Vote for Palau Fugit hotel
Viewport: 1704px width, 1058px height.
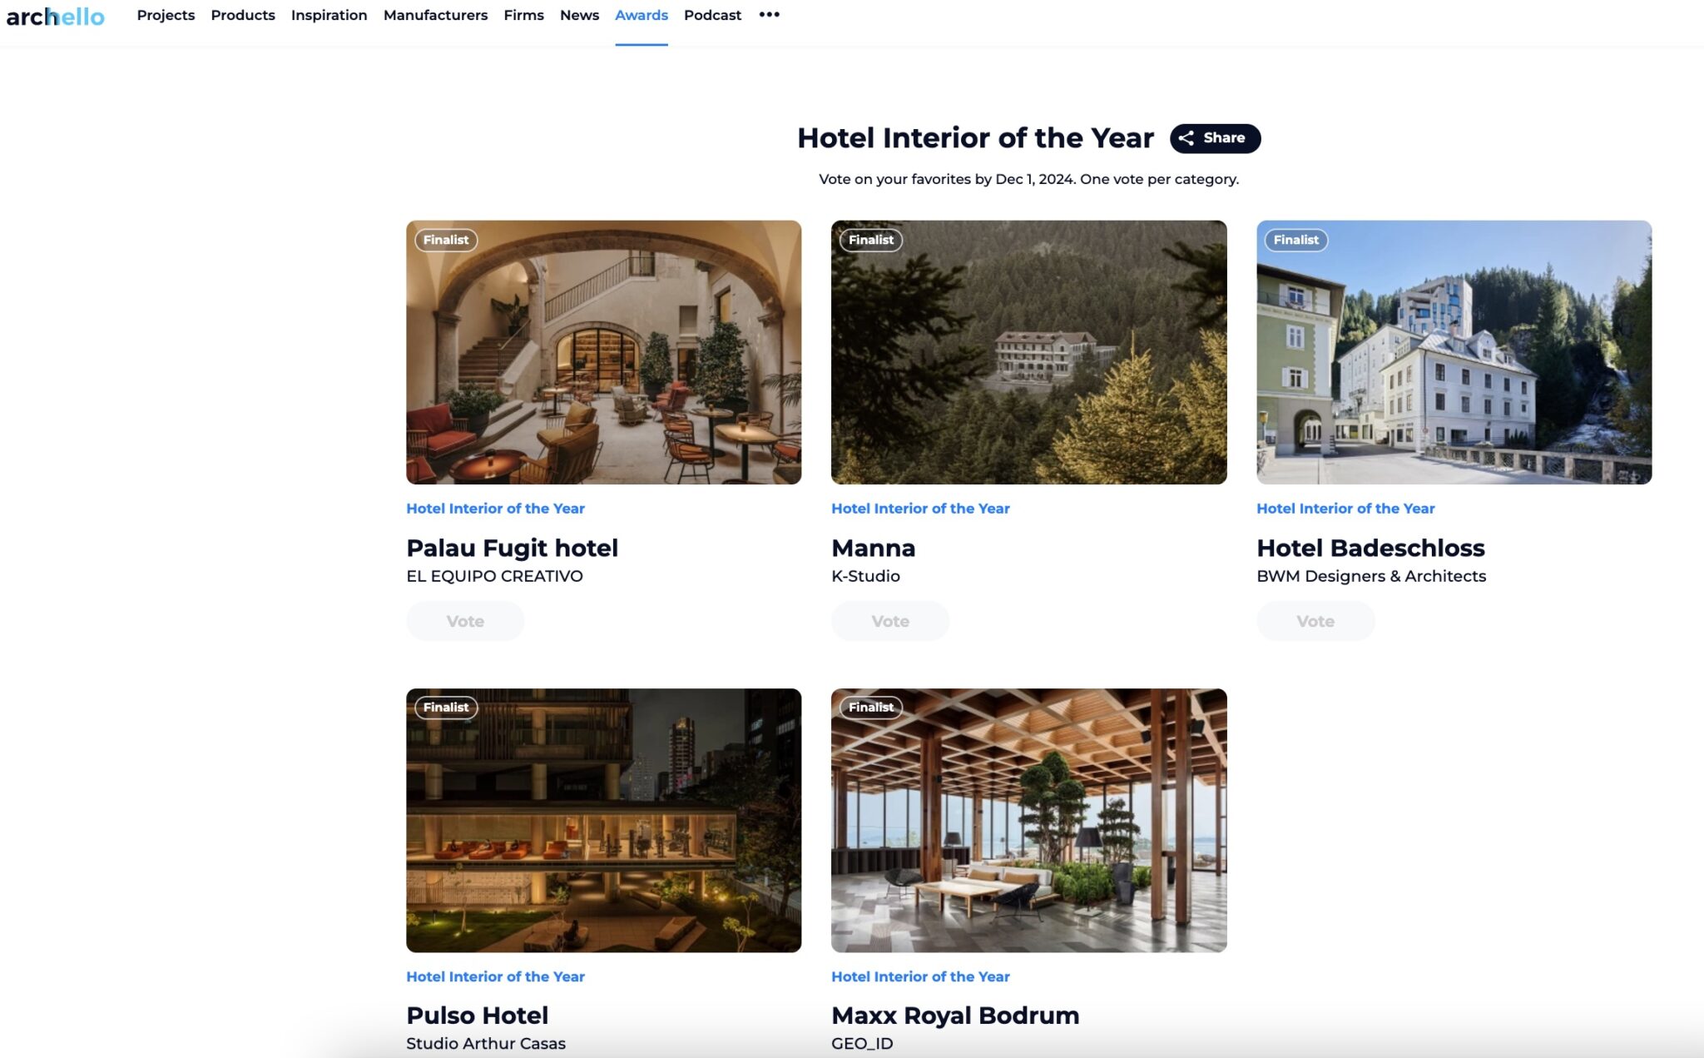(465, 621)
